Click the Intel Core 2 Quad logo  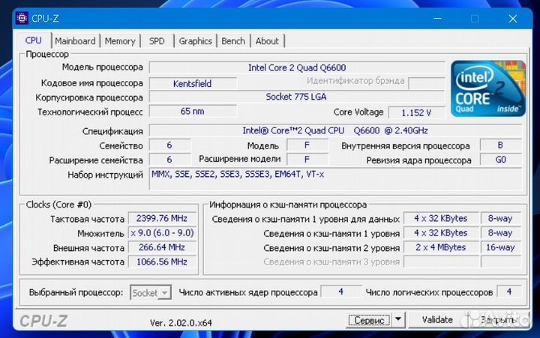pyautogui.click(x=488, y=88)
